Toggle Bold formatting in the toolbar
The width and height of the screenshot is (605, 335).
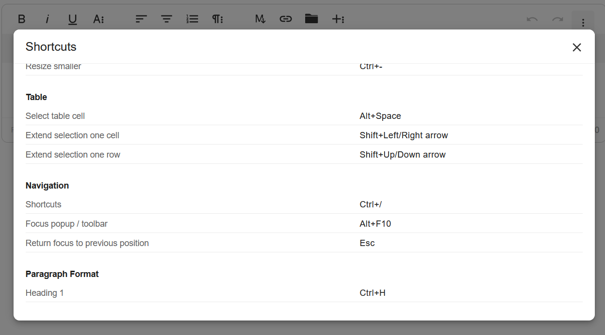point(21,19)
